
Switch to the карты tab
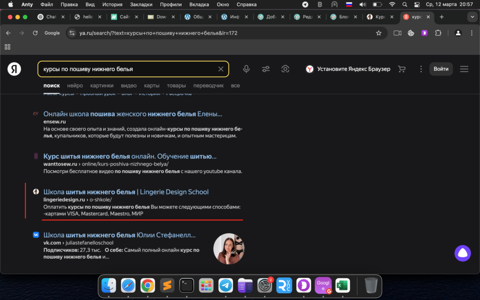click(x=151, y=86)
